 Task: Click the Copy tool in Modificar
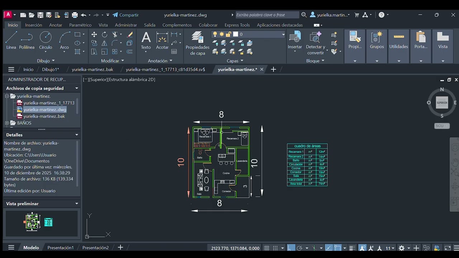point(94,43)
